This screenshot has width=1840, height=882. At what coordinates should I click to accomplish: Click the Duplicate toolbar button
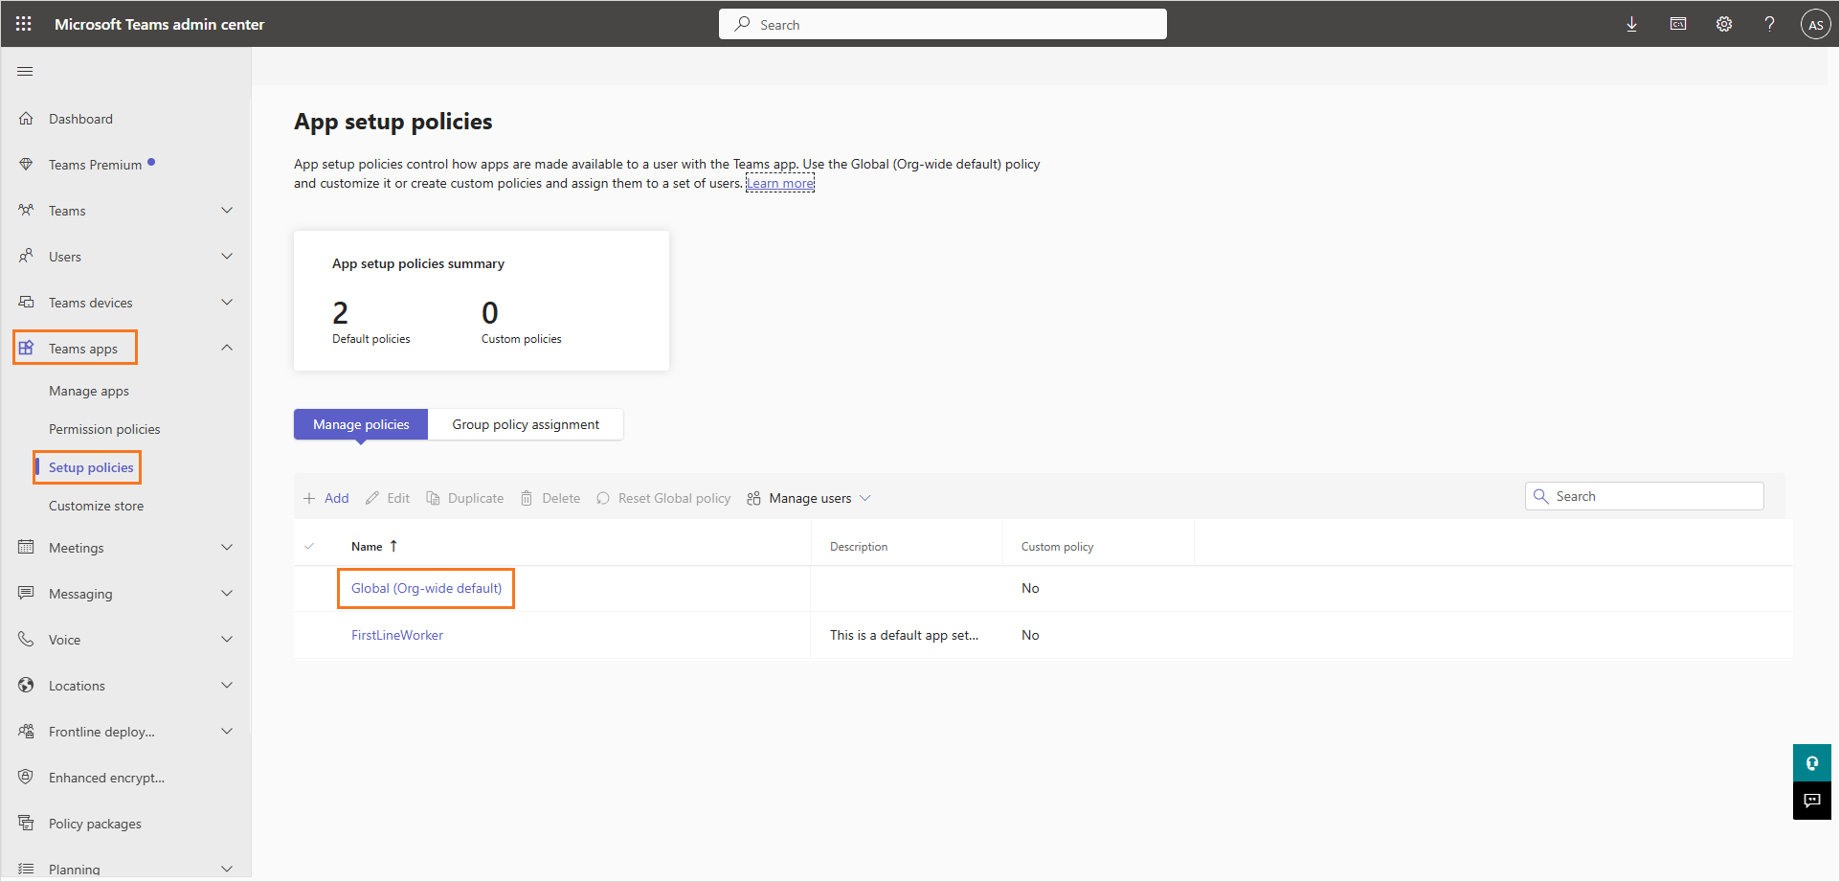coord(465,498)
